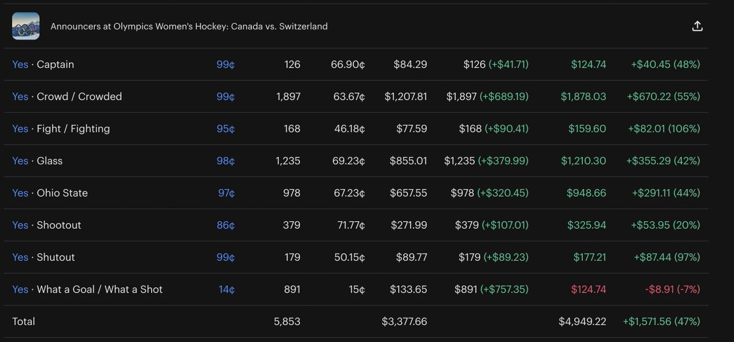
Task: Click the $1,207.81 cost value
Action: [x=406, y=96]
